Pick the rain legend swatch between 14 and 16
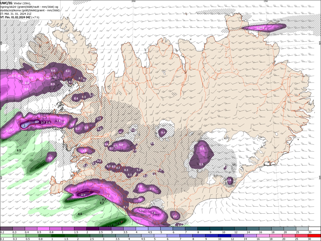Viewport: 321px width, 241px height. (250, 236)
